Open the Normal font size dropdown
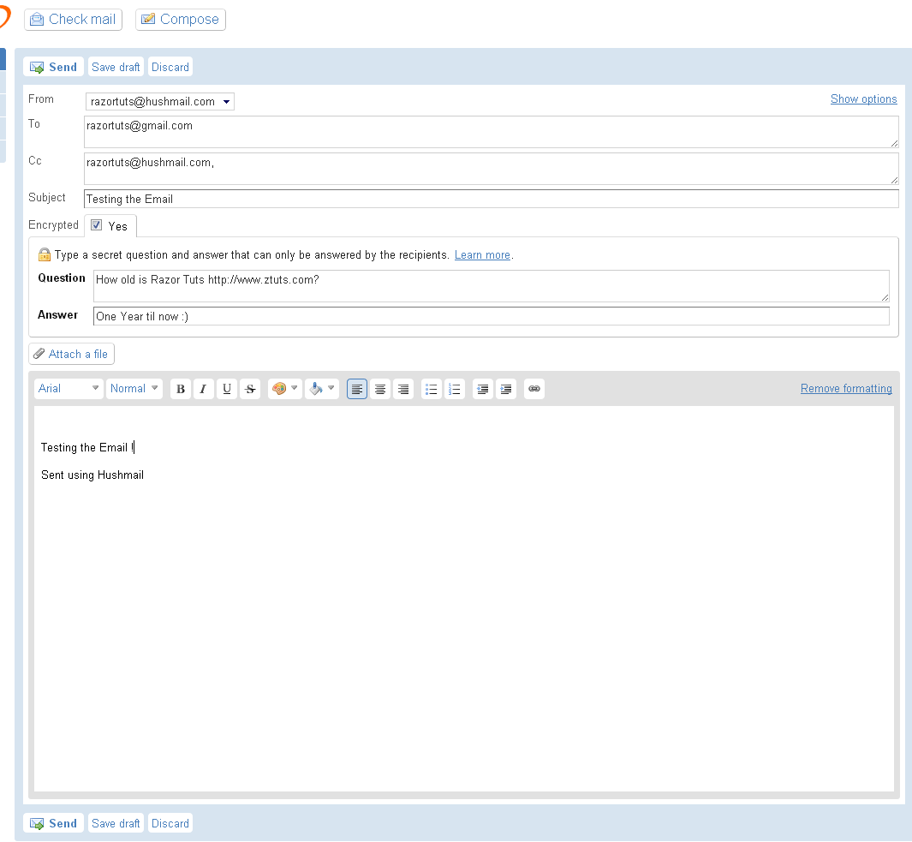Image resolution: width=912 pixels, height=842 pixels. click(x=134, y=389)
